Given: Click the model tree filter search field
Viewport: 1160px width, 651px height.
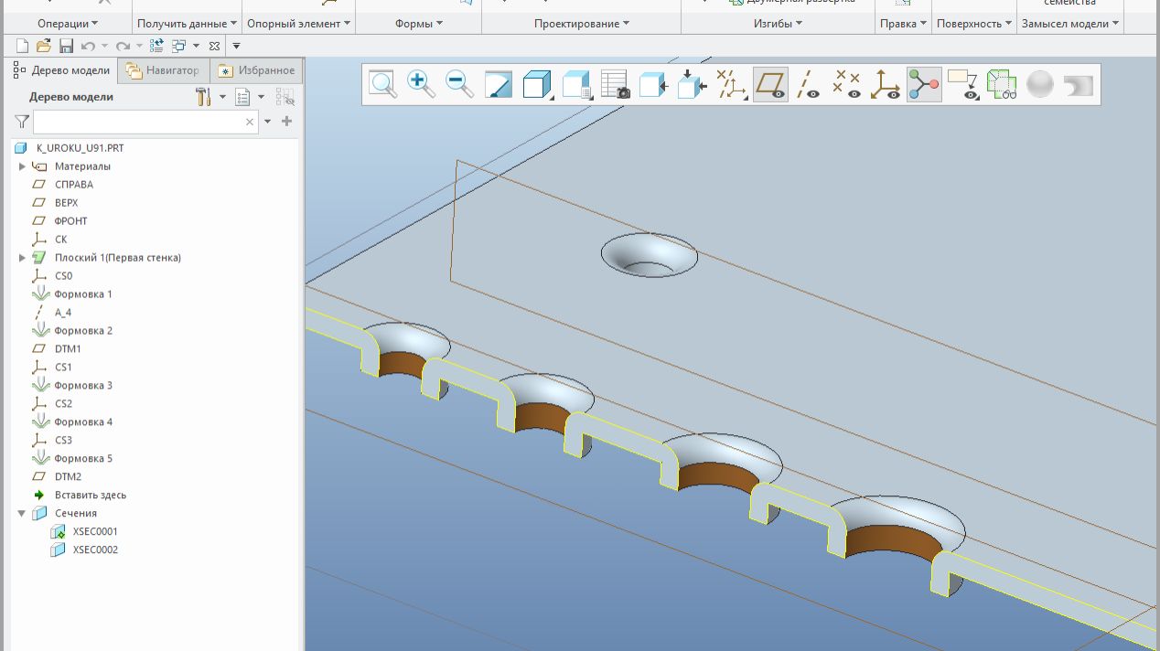Looking at the screenshot, I should coord(137,122).
